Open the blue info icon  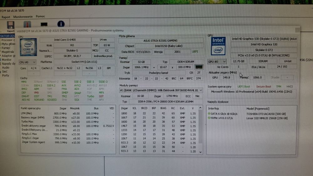[61, 24]
